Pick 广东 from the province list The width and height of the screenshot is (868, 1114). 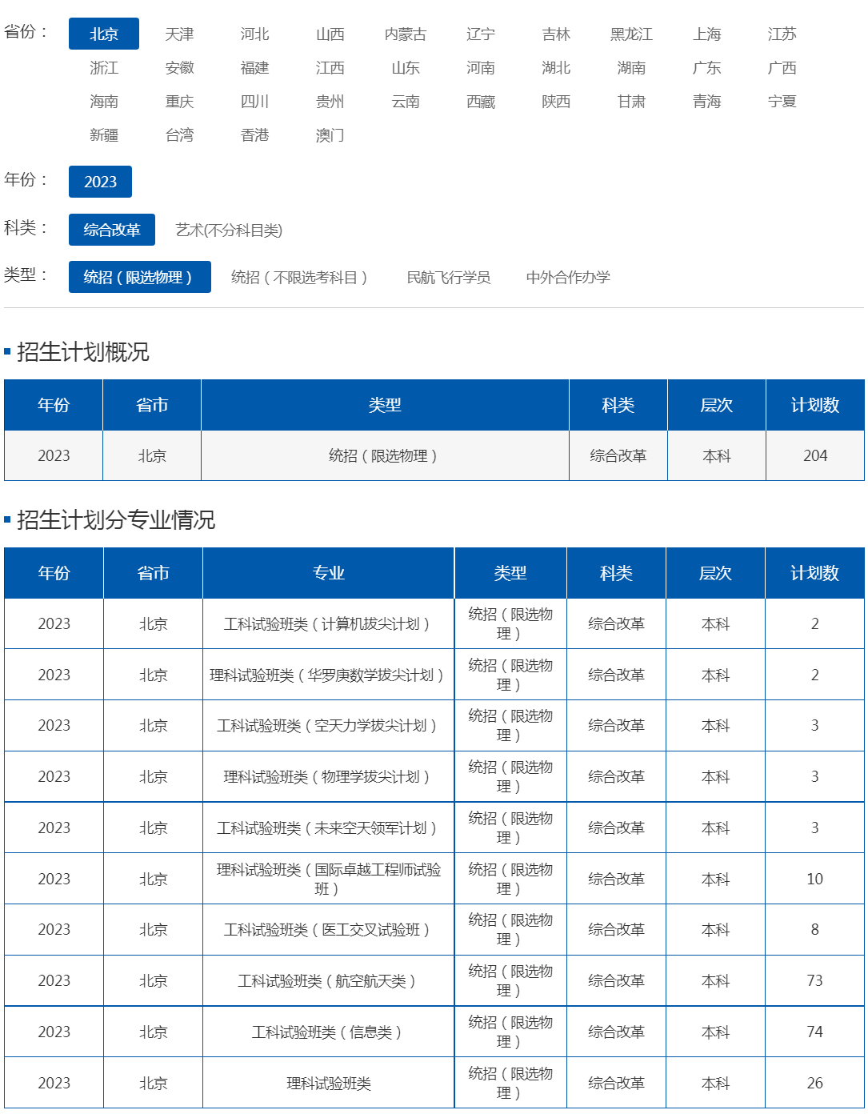[707, 67]
